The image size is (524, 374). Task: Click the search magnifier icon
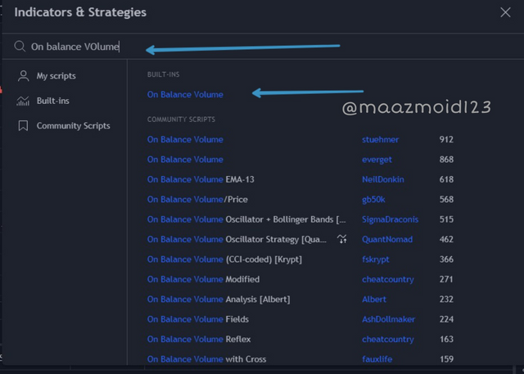pyautogui.click(x=20, y=47)
